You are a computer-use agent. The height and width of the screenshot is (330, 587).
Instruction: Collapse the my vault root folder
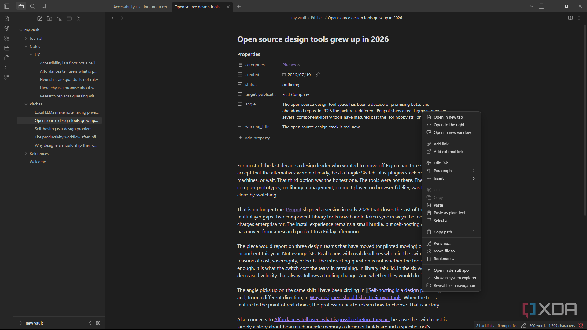pos(21,30)
